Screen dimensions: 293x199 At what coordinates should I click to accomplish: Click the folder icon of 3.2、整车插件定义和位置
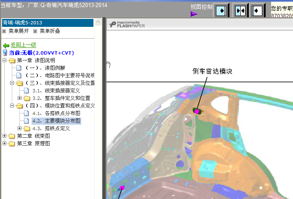point(27,98)
